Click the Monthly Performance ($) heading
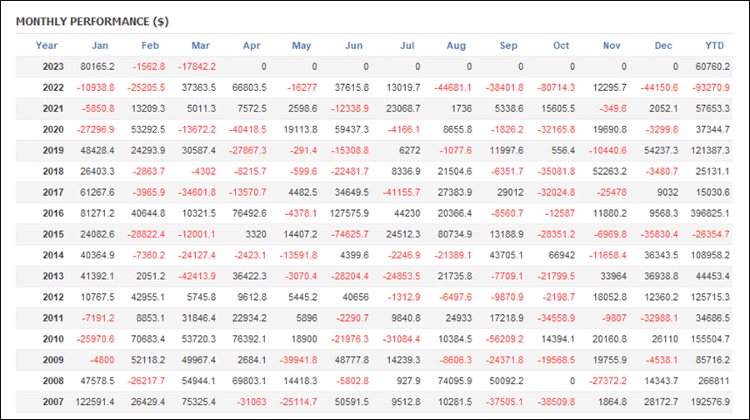The height and width of the screenshot is (420, 750). 92,22
